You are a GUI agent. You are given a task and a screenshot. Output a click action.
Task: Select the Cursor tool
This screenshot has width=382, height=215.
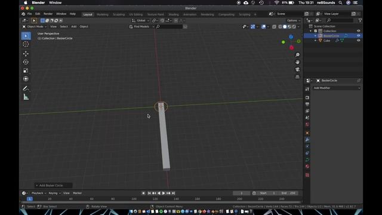coord(26,44)
